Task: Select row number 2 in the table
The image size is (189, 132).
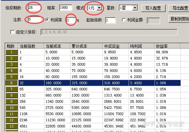Action: 12,58
